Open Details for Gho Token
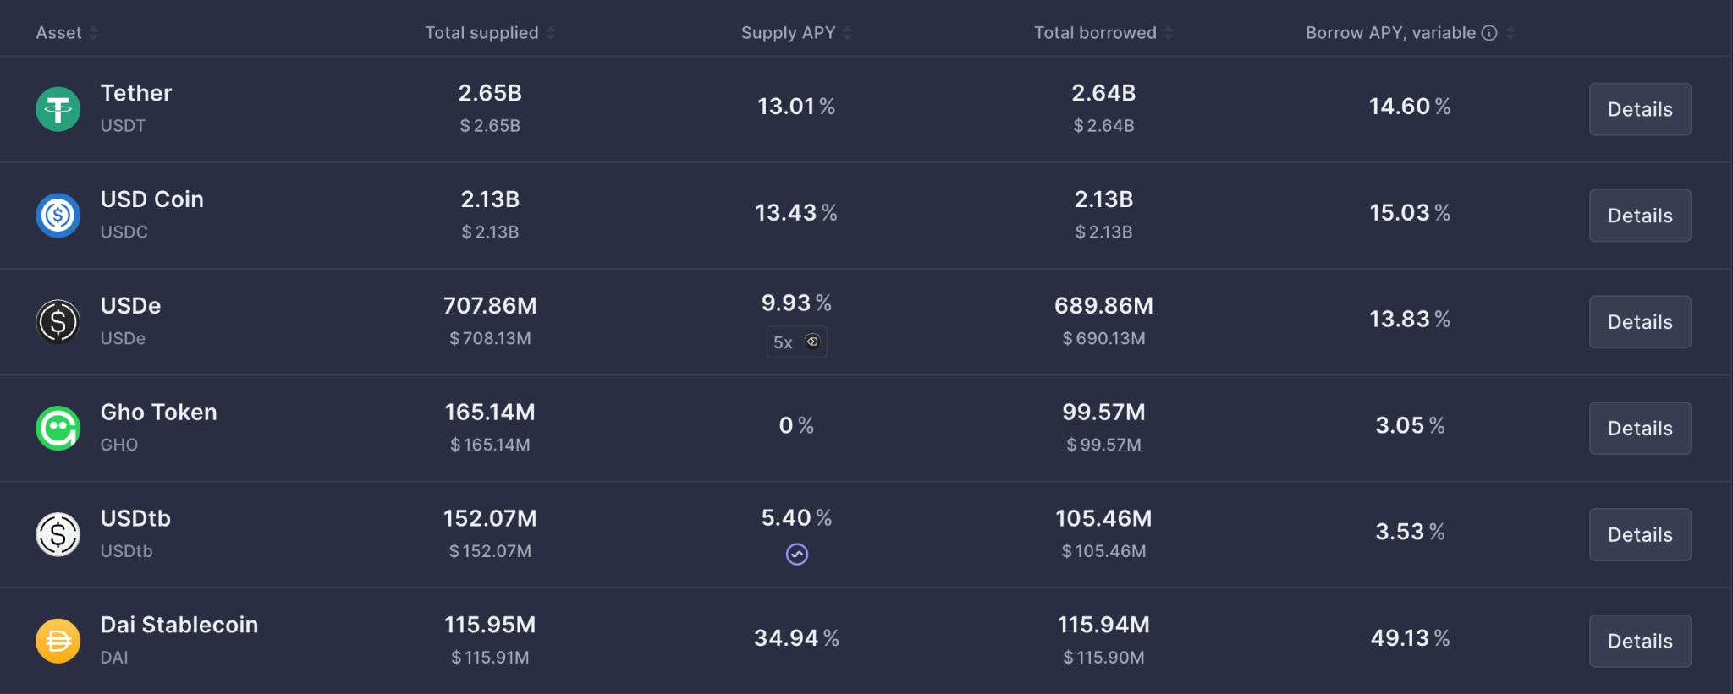 pos(1640,429)
